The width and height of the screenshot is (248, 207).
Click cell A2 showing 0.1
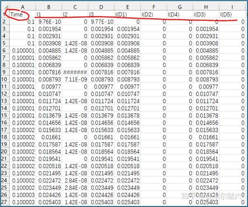click(x=23, y=22)
